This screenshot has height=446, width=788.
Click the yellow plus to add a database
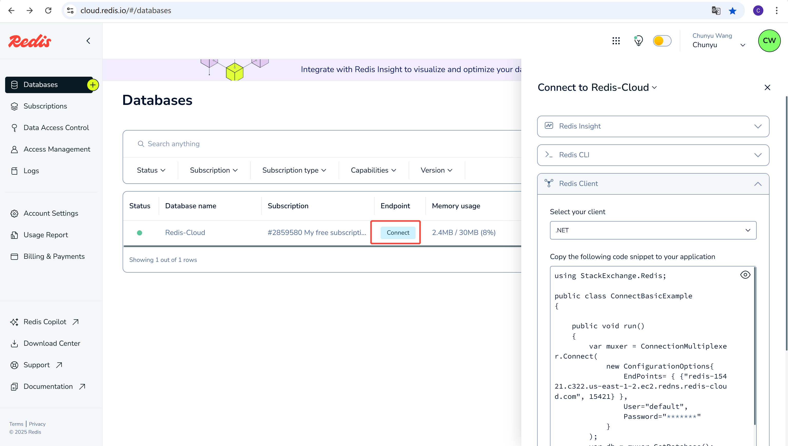click(93, 85)
